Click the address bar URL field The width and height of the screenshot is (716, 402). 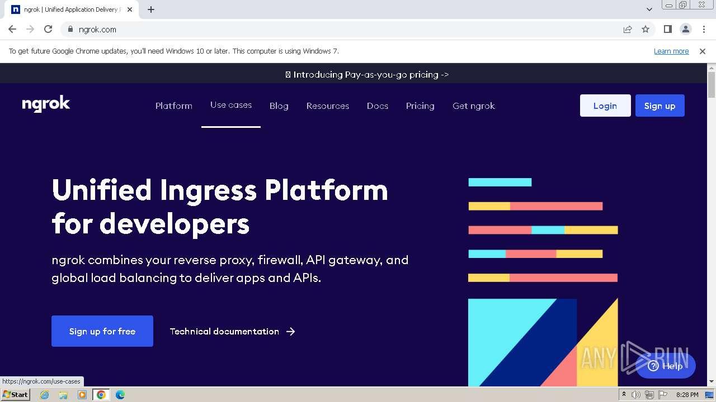(x=347, y=29)
